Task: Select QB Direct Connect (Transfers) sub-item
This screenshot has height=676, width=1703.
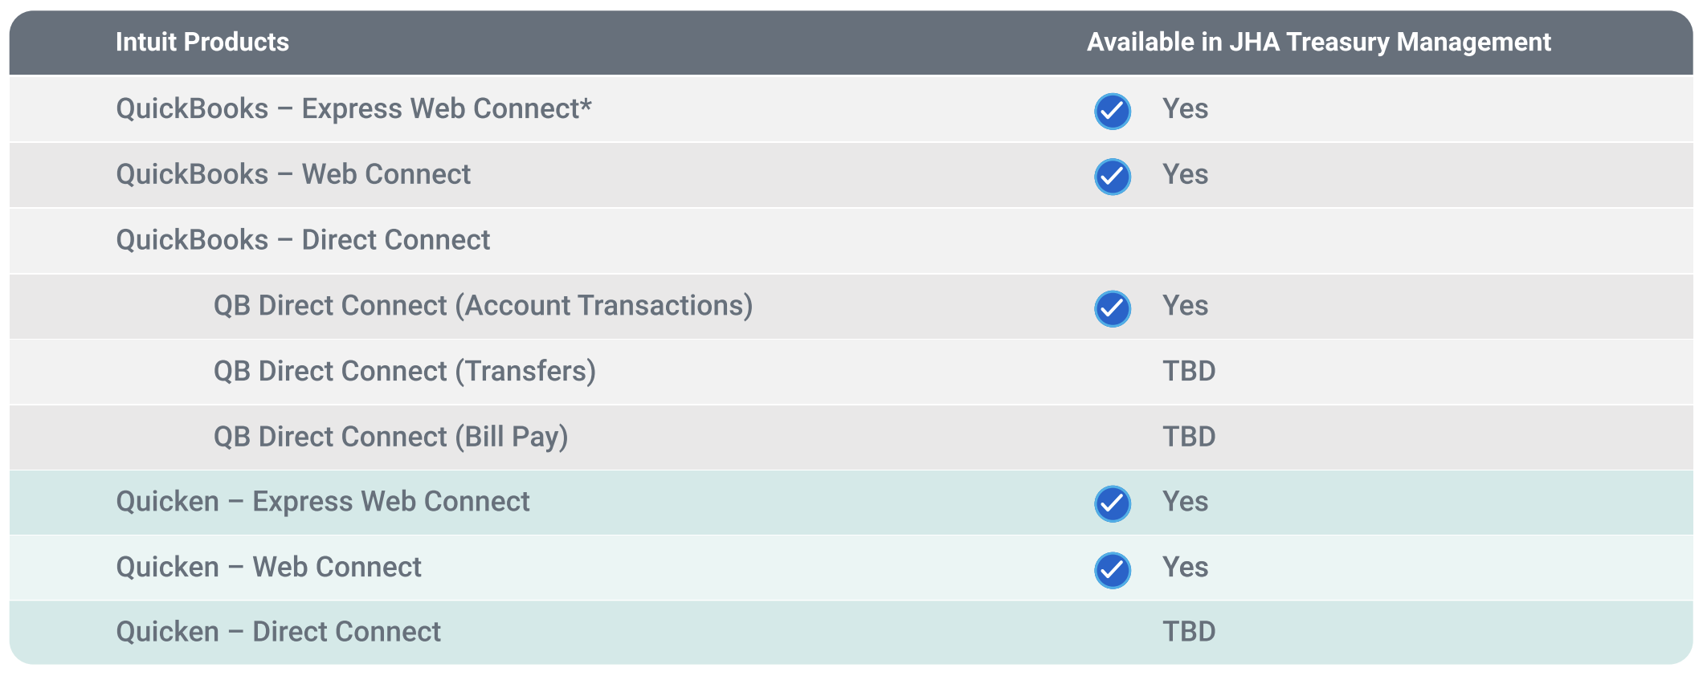Action: [x=404, y=372]
